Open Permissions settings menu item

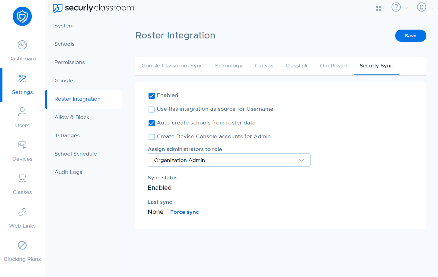[x=70, y=62]
